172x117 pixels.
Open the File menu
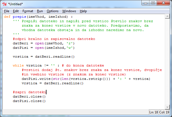pos(7,11)
